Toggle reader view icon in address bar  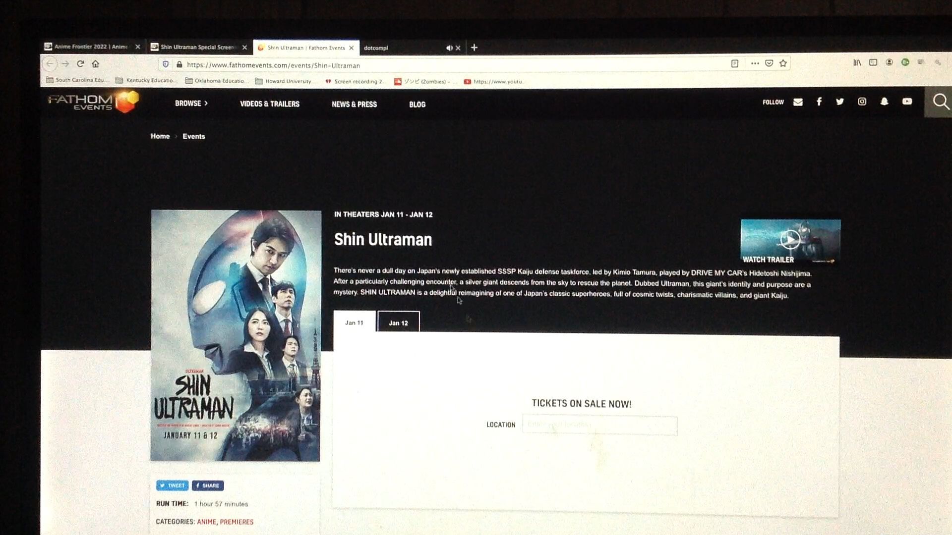pos(735,63)
